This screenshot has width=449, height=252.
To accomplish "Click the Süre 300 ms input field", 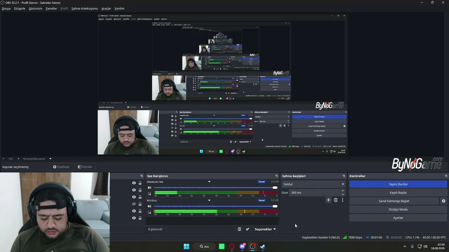I will click(314, 192).
